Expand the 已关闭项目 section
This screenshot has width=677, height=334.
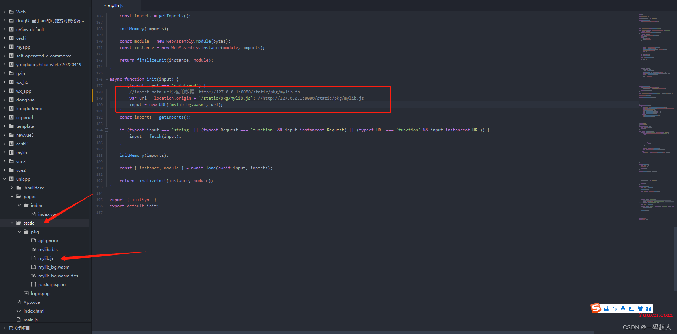point(4,328)
